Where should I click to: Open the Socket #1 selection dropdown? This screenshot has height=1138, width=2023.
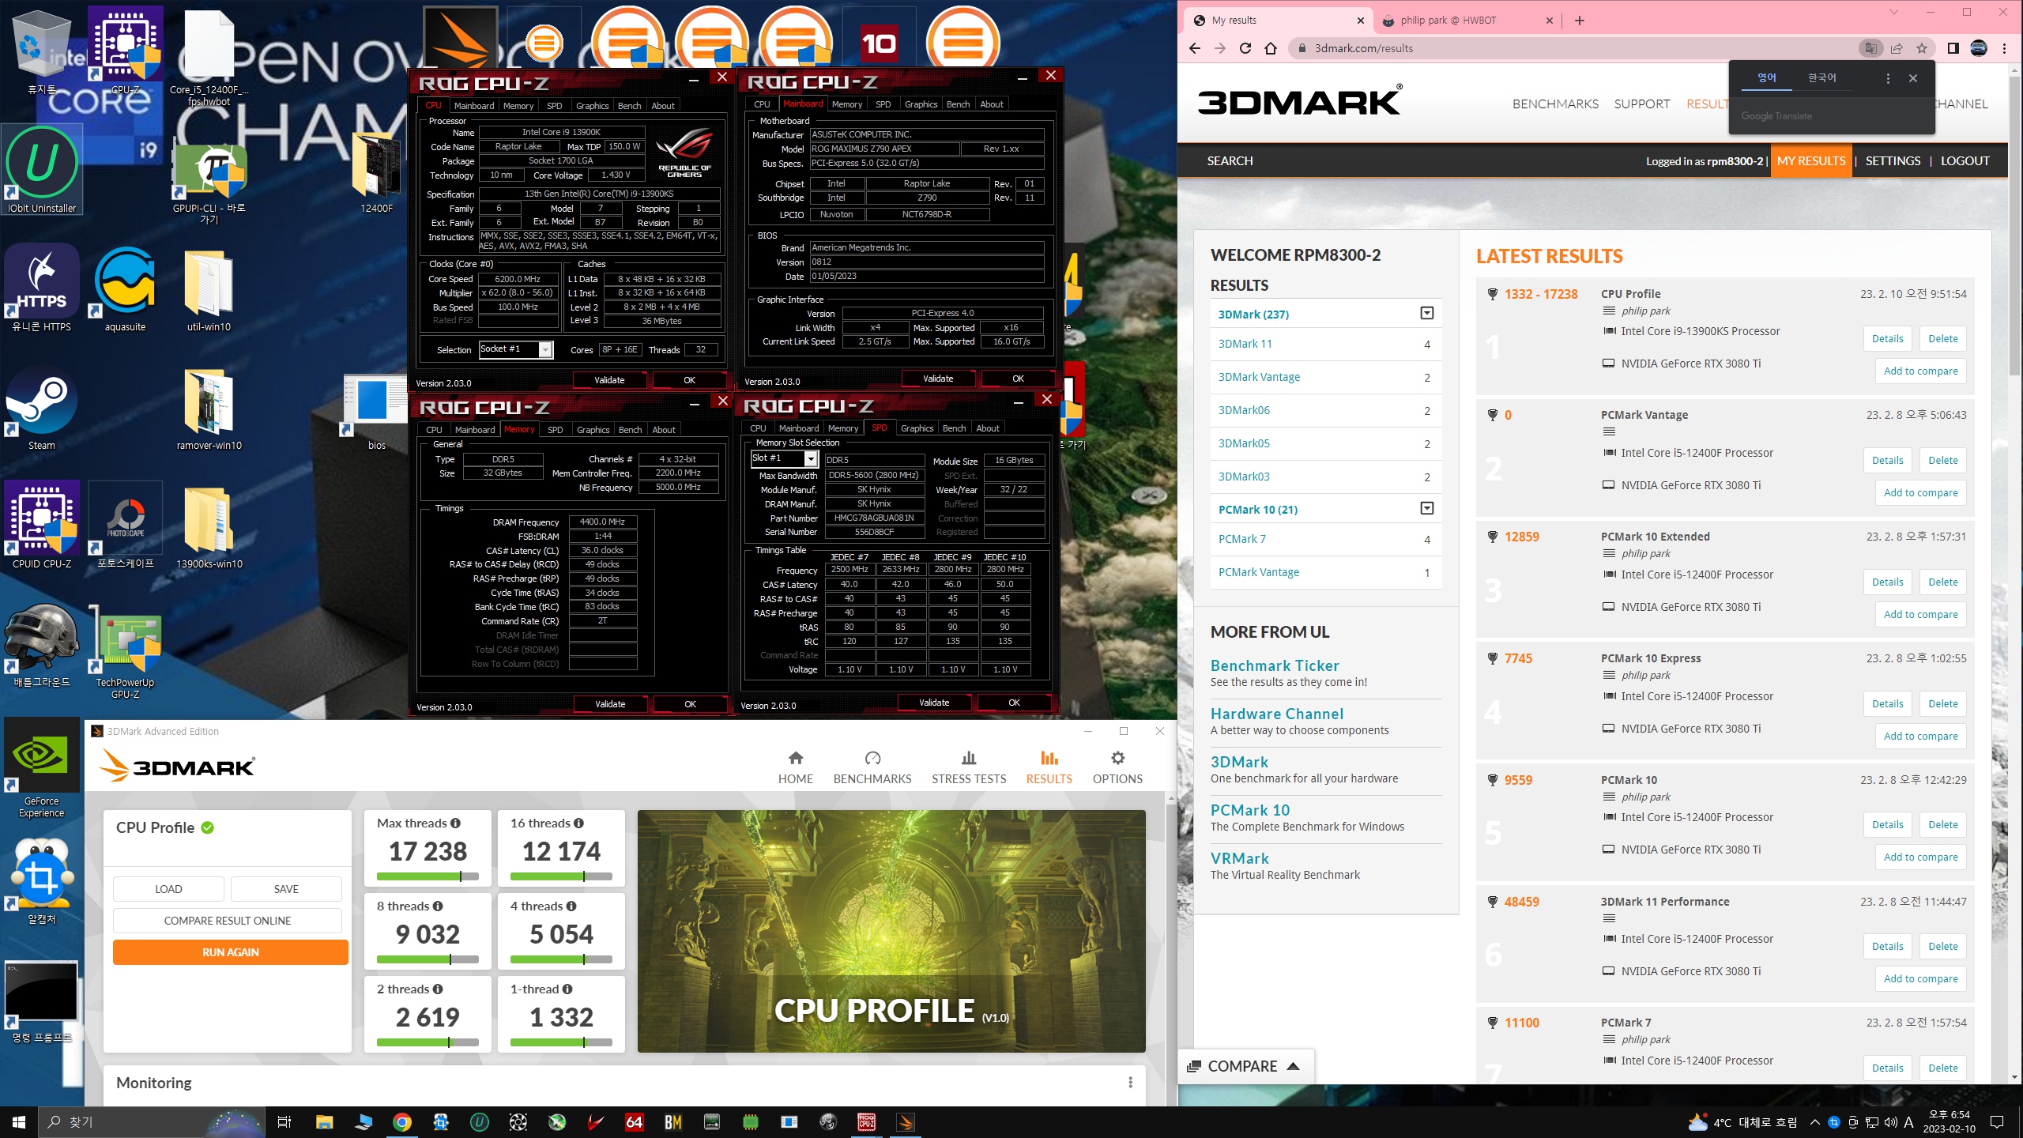[x=545, y=349]
